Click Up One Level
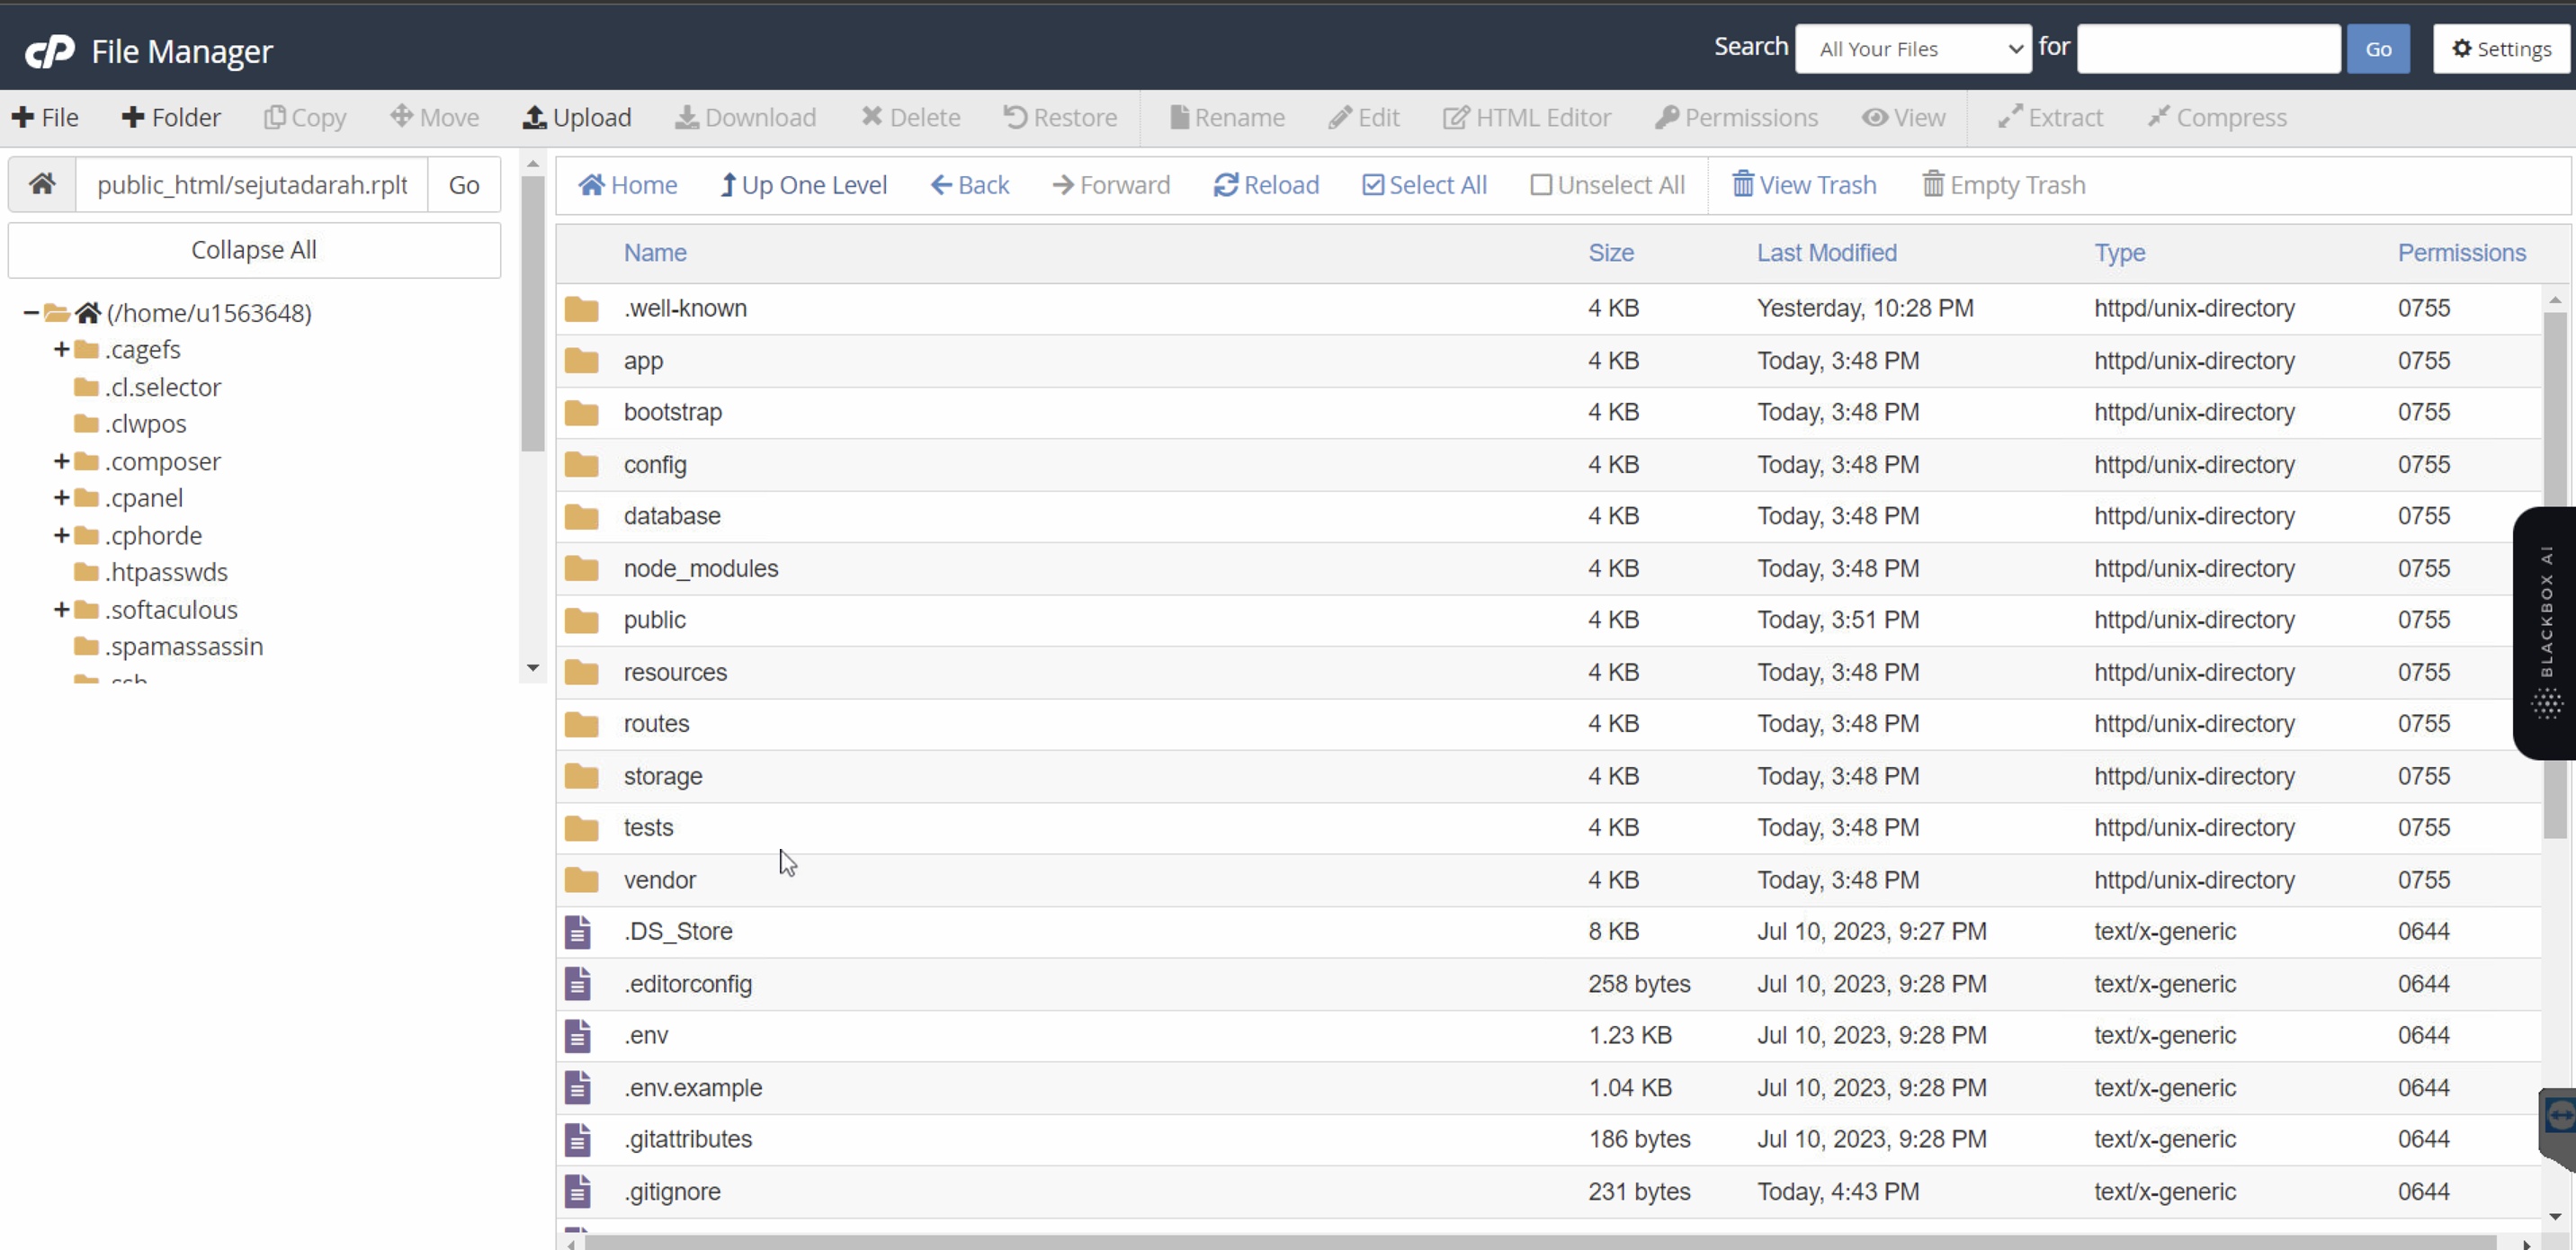 tap(804, 185)
